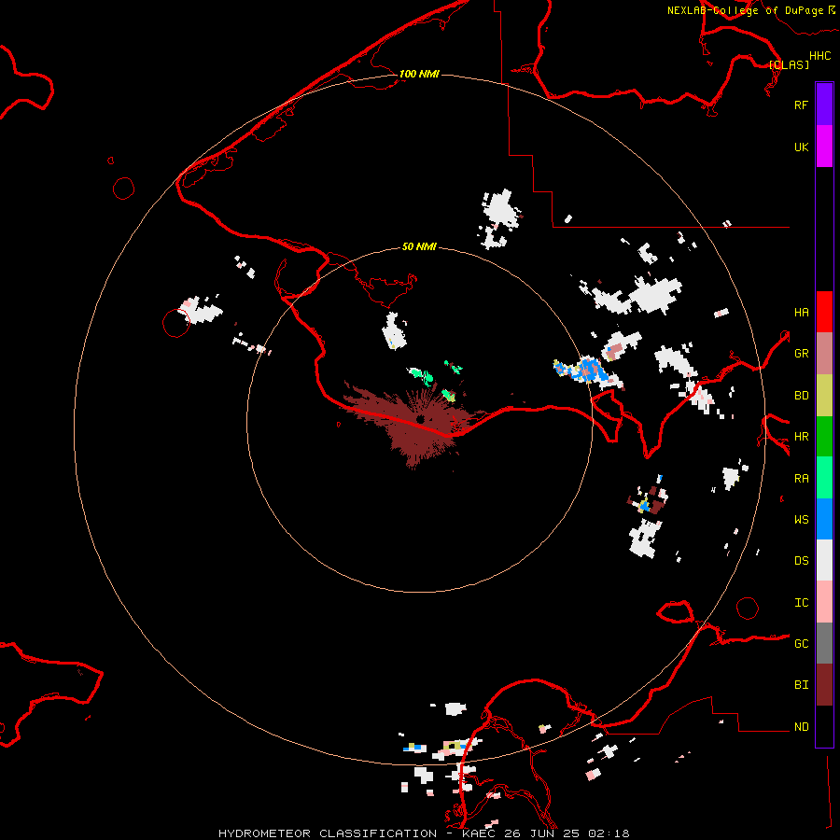The height and width of the screenshot is (840, 840).
Task: Click the RF legend label
Action: click(x=801, y=105)
